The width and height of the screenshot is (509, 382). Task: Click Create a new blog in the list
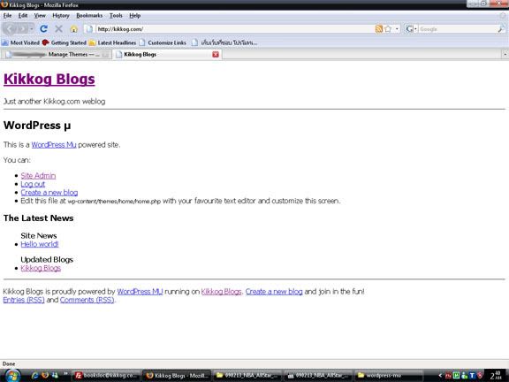tap(49, 192)
